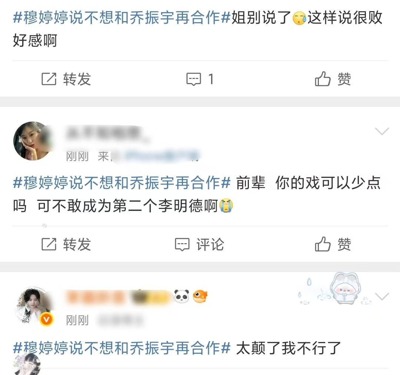Screen dimensions: 400x375
Task: Open comments via first post's comment bubble
Action: tap(194, 79)
